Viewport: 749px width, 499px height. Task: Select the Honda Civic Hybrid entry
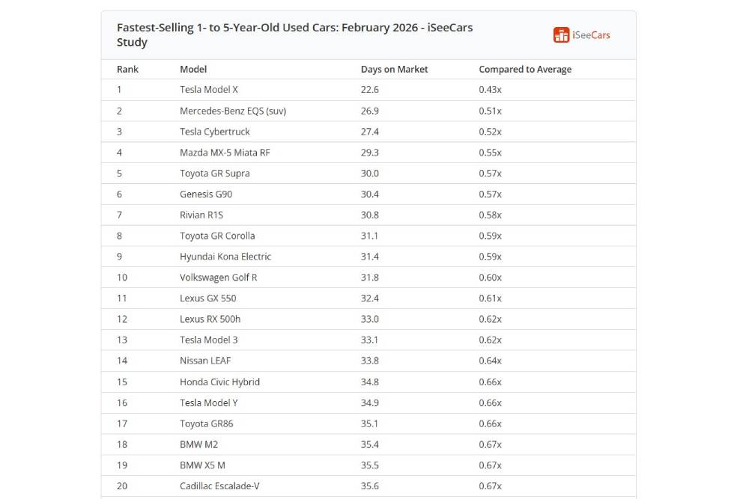219,382
